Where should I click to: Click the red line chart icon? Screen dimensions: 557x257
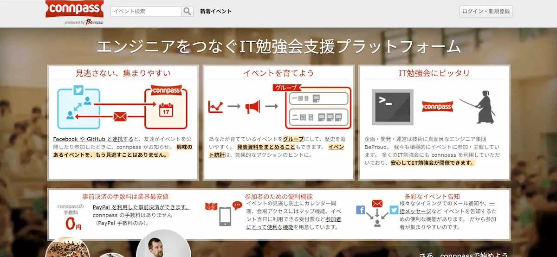pos(216,107)
